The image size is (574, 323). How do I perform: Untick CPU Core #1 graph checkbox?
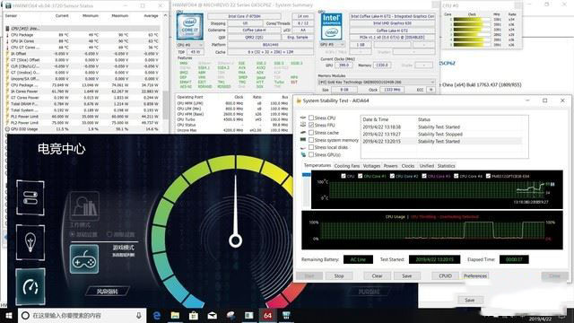(x=361, y=176)
